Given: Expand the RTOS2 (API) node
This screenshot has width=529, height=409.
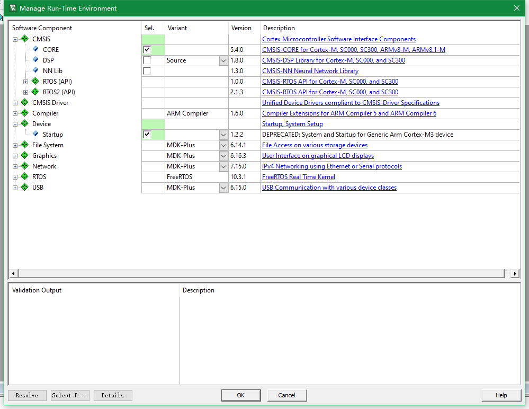Looking at the screenshot, I should pyautogui.click(x=25, y=93).
